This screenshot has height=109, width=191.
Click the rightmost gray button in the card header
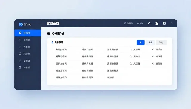point(161,42)
